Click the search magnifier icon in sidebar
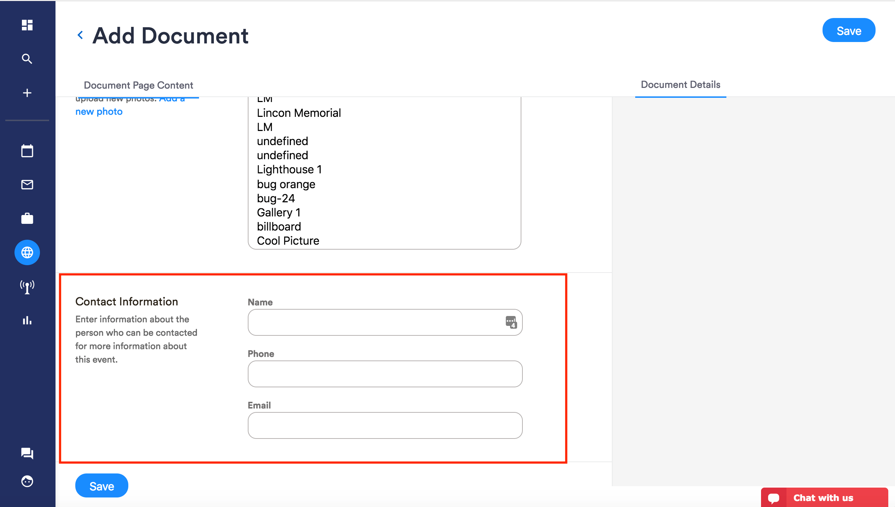The height and width of the screenshot is (507, 895). click(x=27, y=59)
